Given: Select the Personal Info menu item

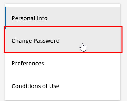Looking at the screenshot, I should (63, 18).
